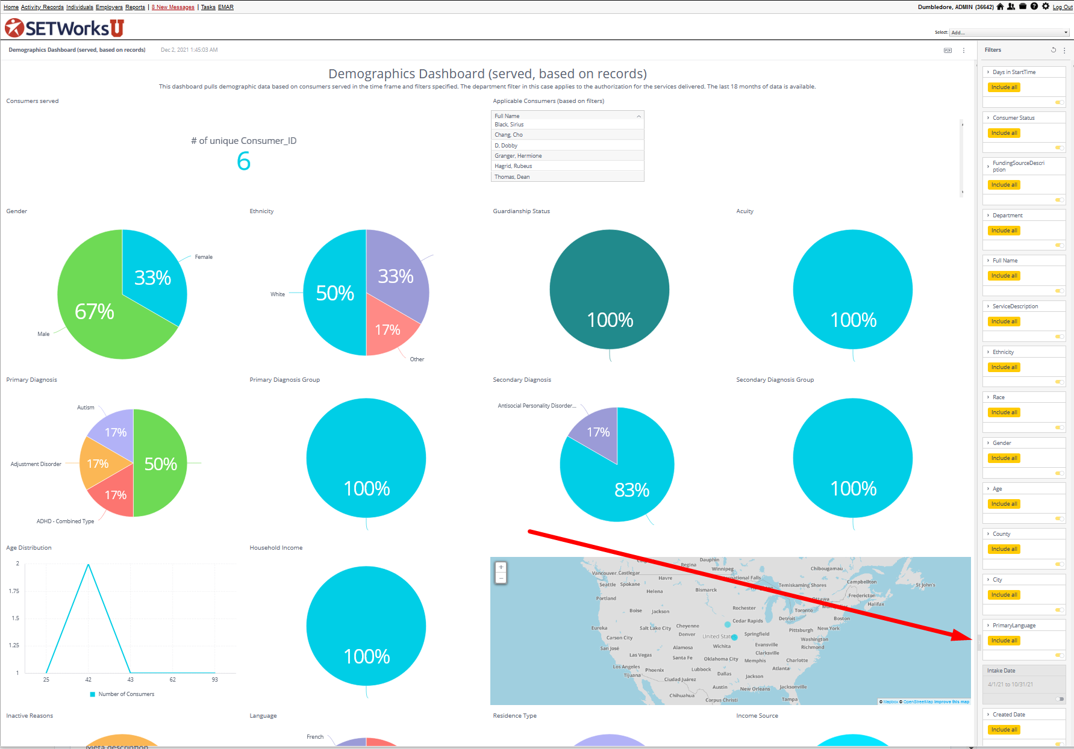Open the Select Add... dropdown
Viewport: 1074px width, 749px height.
coord(1010,33)
